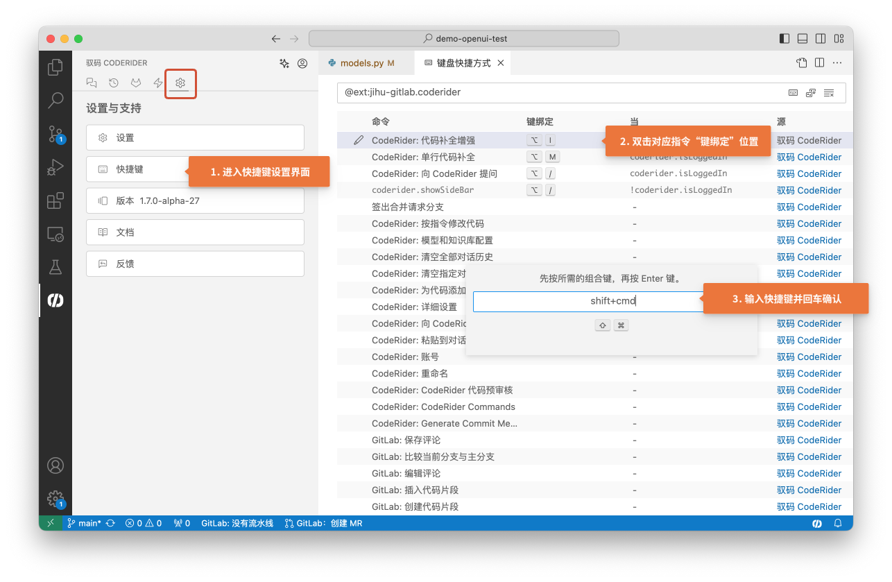Open CodeRider history panel icon

point(114,83)
